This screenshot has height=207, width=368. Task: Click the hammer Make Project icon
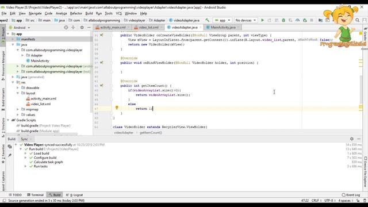point(207,21)
